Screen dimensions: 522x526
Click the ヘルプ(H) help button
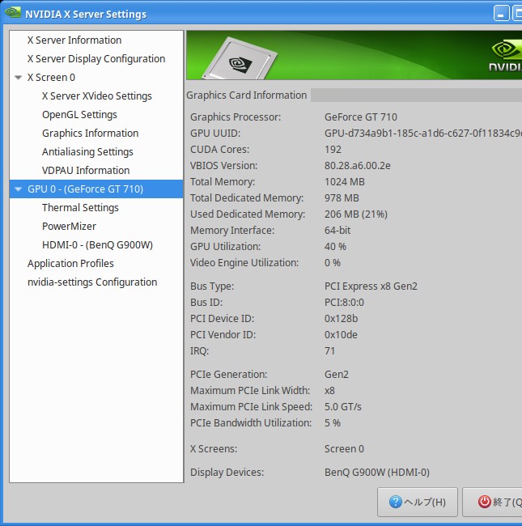pyautogui.click(x=418, y=503)
